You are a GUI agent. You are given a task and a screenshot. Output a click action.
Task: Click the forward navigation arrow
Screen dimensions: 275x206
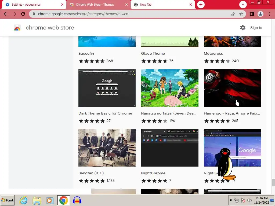click(x=15, y=14)
